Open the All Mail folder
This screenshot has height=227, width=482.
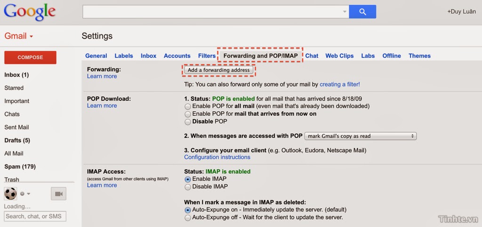coord(14,154)
